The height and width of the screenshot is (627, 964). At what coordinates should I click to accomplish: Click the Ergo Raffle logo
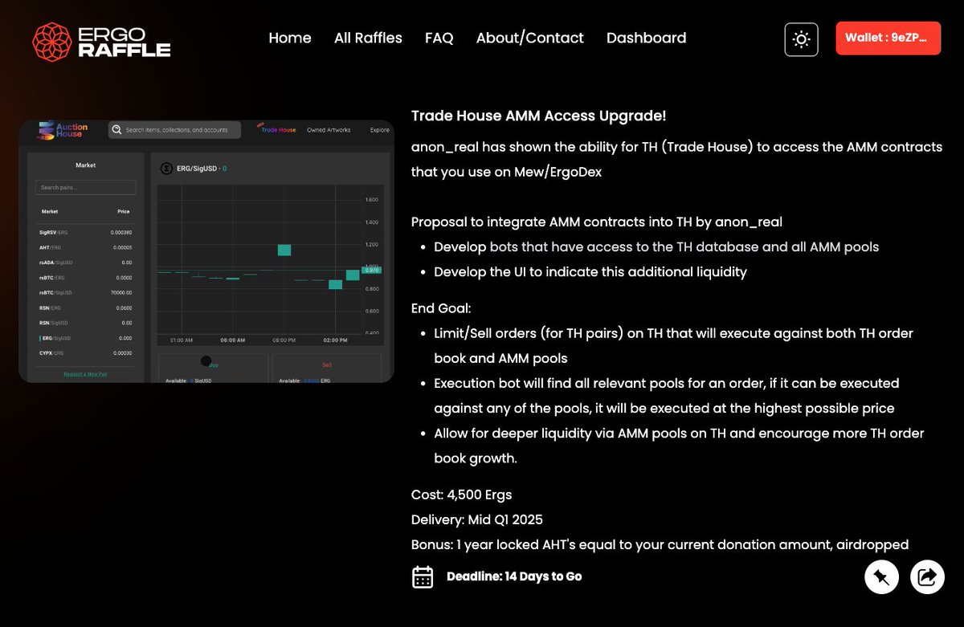[x=101, y=42]
